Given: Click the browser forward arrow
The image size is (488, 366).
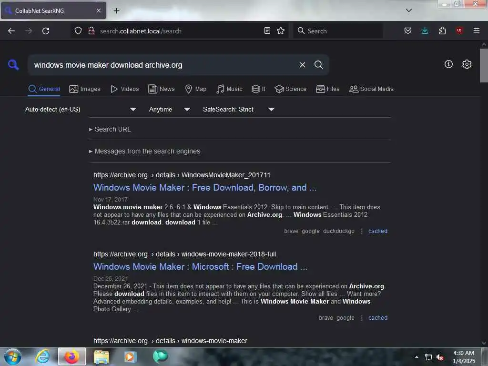Looking at the screenshot, I should 29,31.
